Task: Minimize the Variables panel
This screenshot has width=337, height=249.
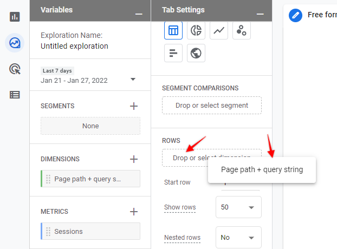Action: click(x=139, y=14)
